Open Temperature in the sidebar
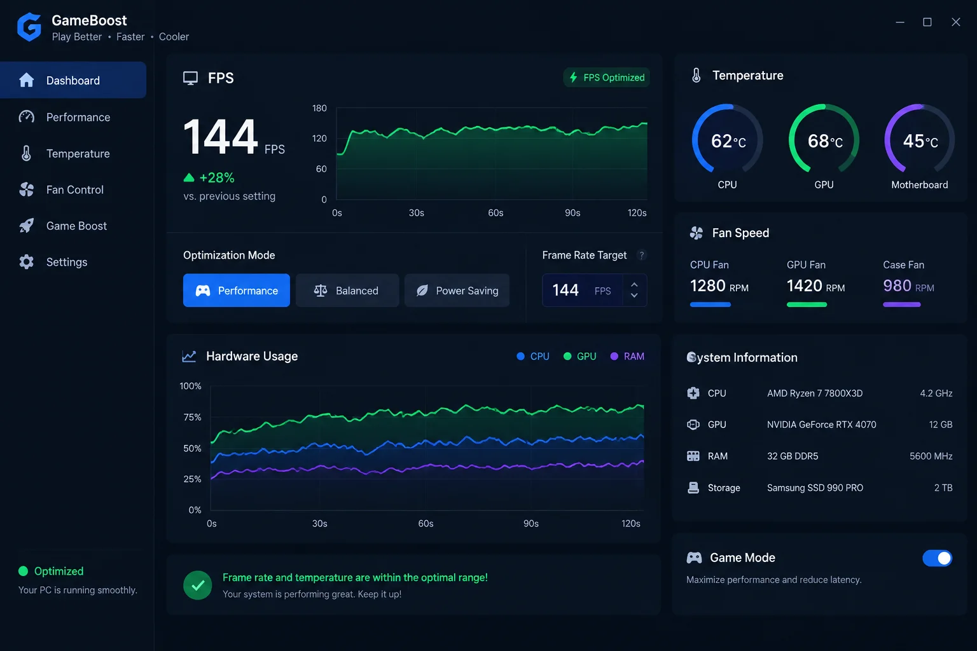Image resolution: width=977 pixels, height=651 pixels. pos(73,153)
